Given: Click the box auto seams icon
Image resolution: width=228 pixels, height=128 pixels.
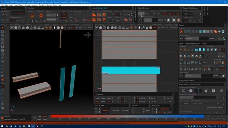Looking at the screenshot, I should 206,91.
